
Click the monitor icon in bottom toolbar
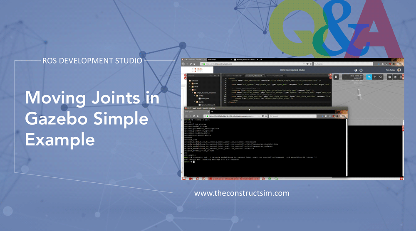(x=184, y=179)
